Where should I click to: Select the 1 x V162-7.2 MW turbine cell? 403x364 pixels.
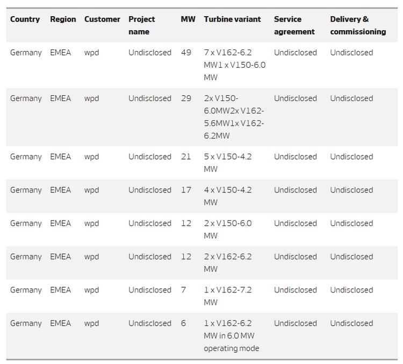pos(228,296)
